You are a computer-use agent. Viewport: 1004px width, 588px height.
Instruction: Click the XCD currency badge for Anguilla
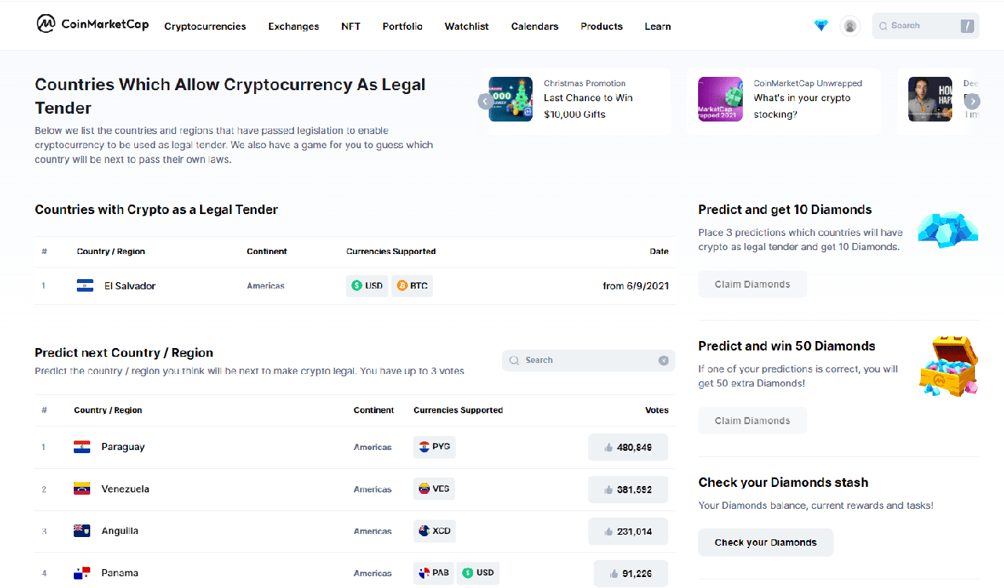[435, 531]
